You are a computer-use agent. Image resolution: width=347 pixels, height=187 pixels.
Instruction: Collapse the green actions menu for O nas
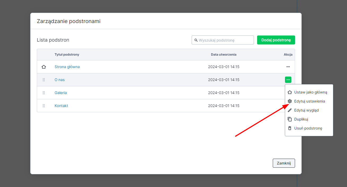coord(288,80)
